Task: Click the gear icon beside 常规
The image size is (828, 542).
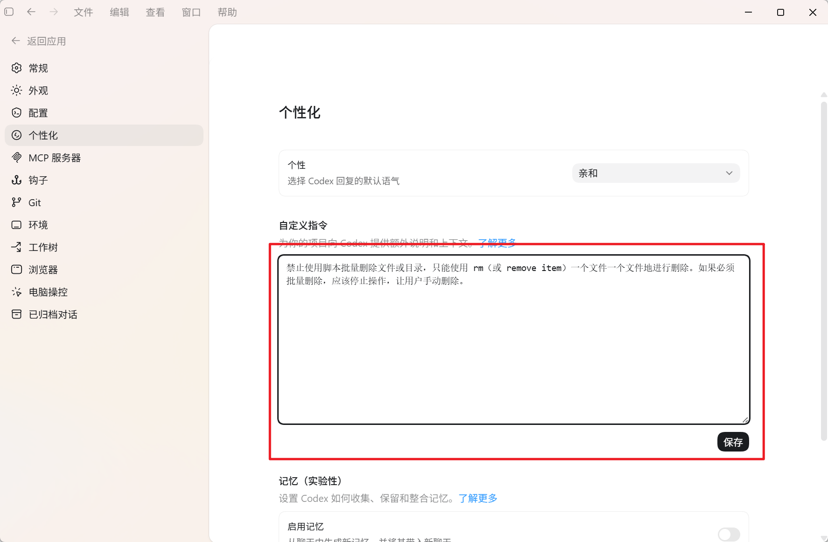Action: coord(17,68)
